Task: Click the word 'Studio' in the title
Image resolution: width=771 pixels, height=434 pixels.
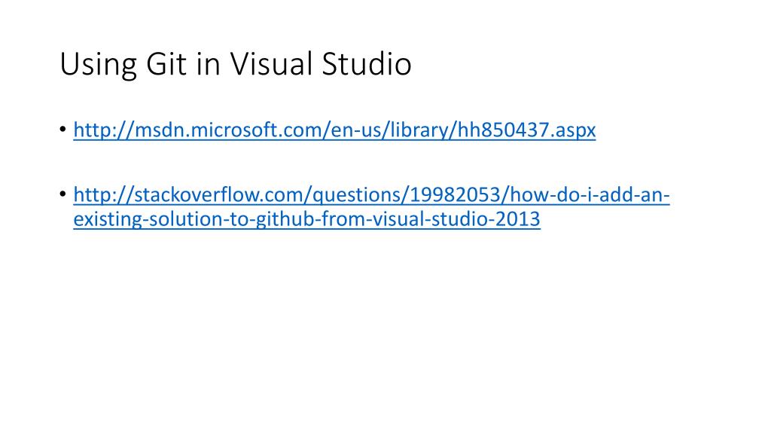Action: click(367, 64)
